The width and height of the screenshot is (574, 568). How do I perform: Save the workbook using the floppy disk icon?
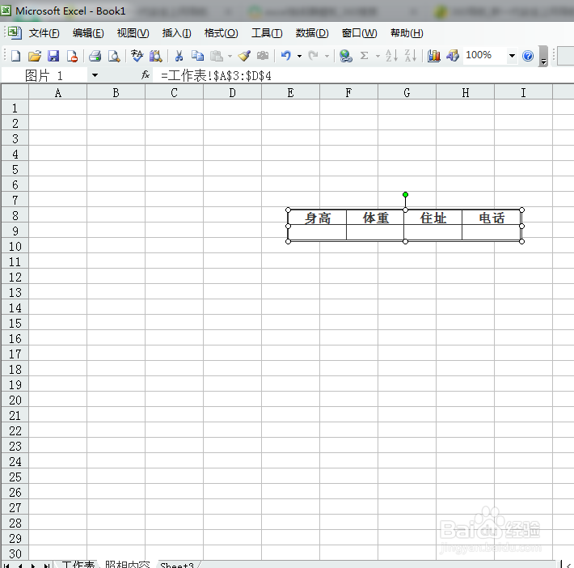53,56
